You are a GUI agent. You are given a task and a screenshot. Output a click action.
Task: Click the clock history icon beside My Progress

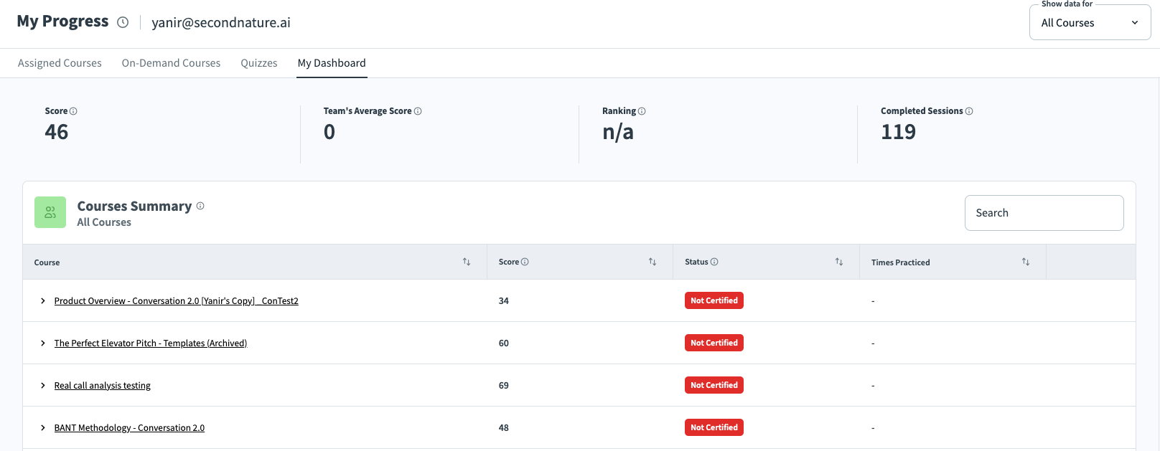point(123,22)
